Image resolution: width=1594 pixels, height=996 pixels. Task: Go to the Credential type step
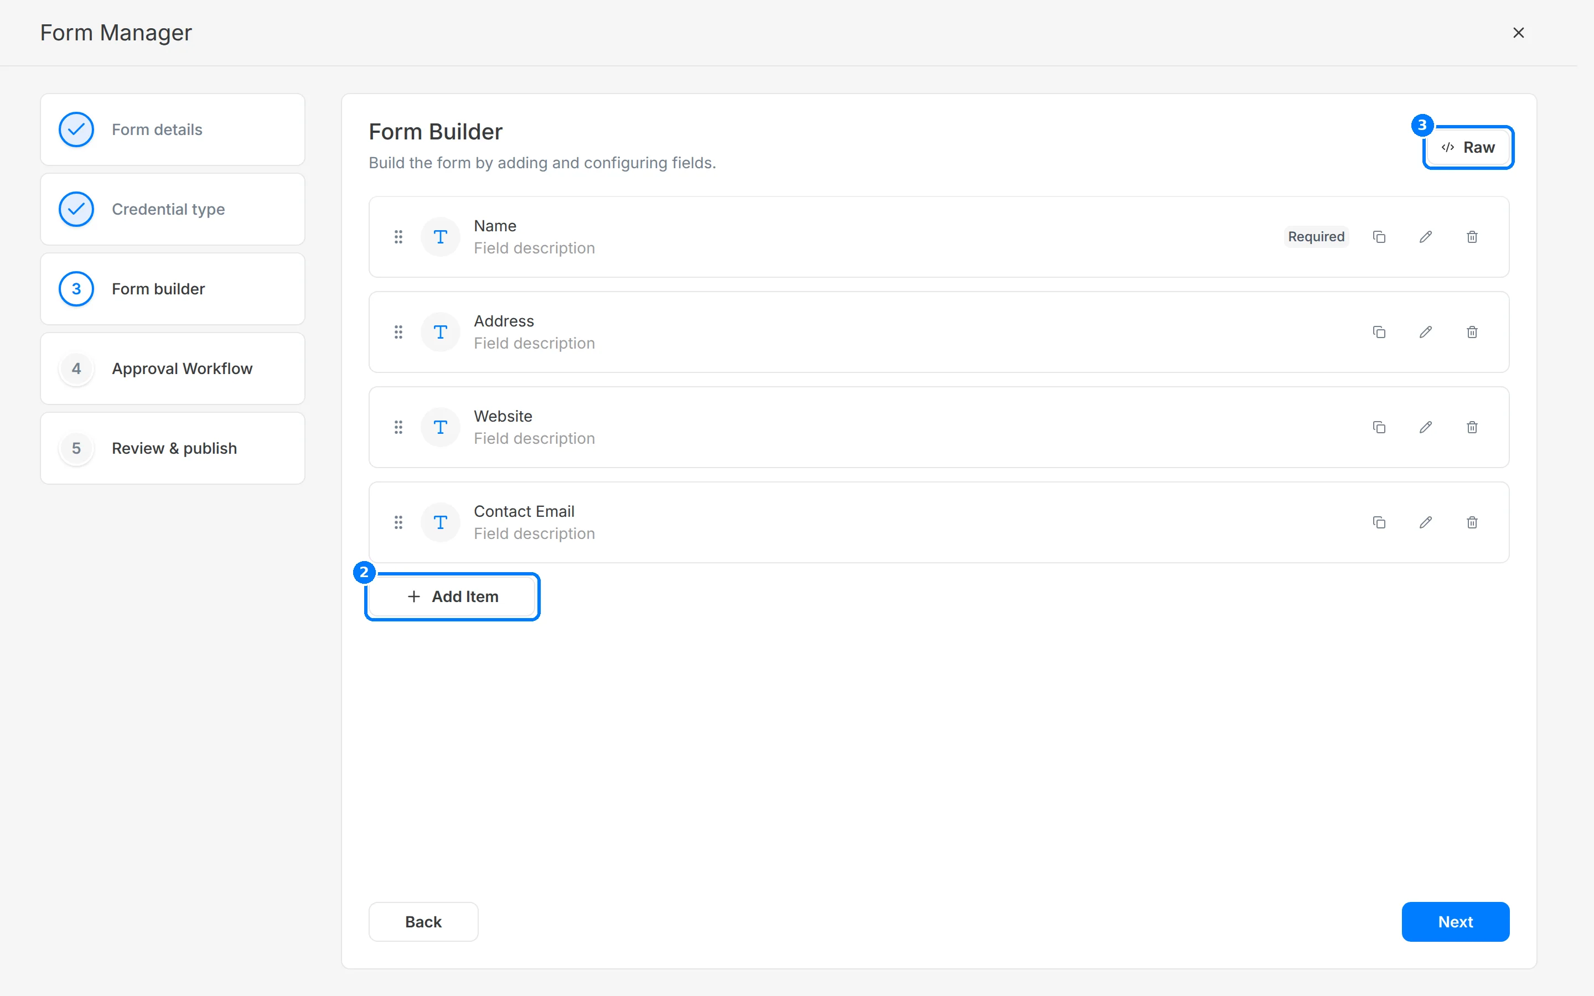coord(173,209)
